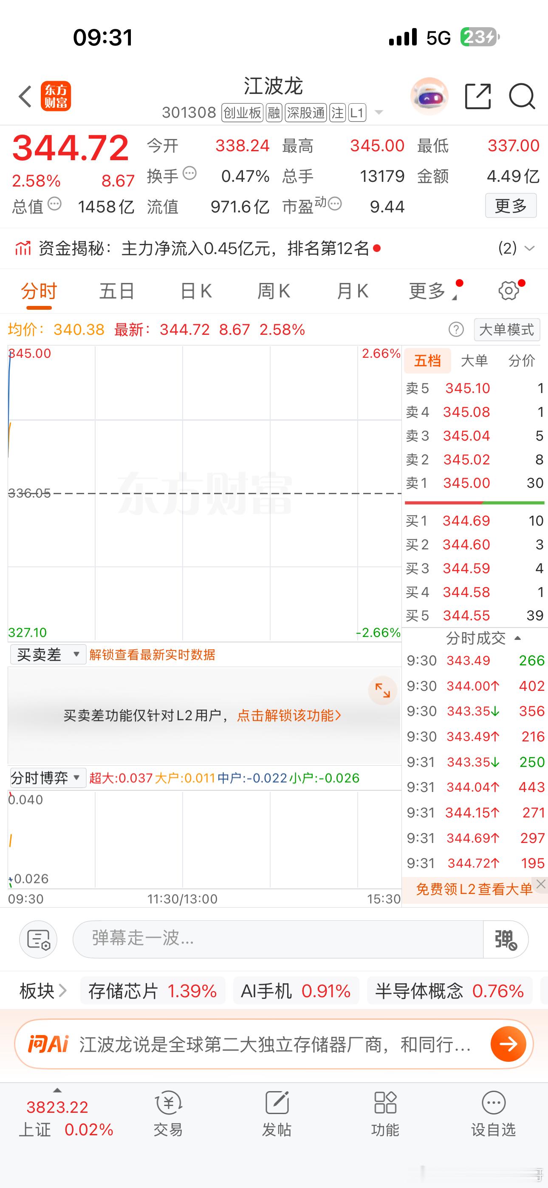Screen dimensions: 548x1188
Task: Select 卖5 price 345.10
Action: 467,388
